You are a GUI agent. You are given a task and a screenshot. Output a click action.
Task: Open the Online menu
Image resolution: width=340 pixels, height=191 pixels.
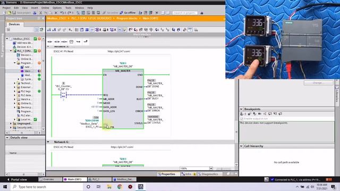pos(45,8)
